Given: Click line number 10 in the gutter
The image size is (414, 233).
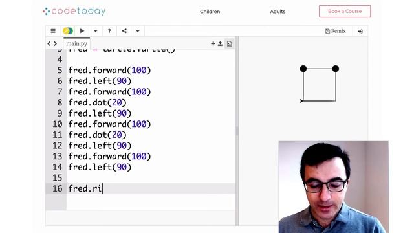Looking at the screenshot, I should click(57, 124).
